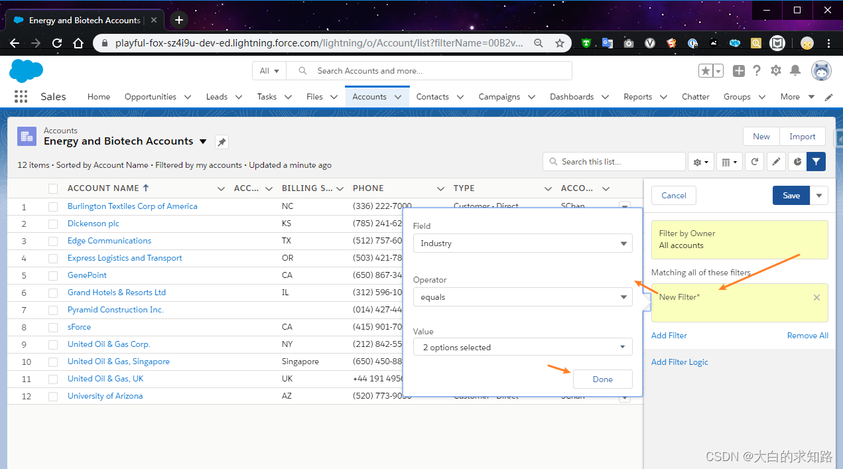Viewport: 843px width, 469px height.
Task: Check the row checkbox for GenePoint
Action: coord(53,275)
